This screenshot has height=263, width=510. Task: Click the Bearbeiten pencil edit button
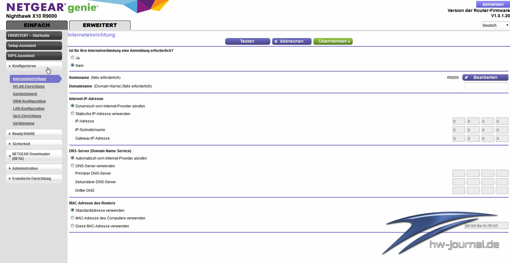(x=485, y=77)
